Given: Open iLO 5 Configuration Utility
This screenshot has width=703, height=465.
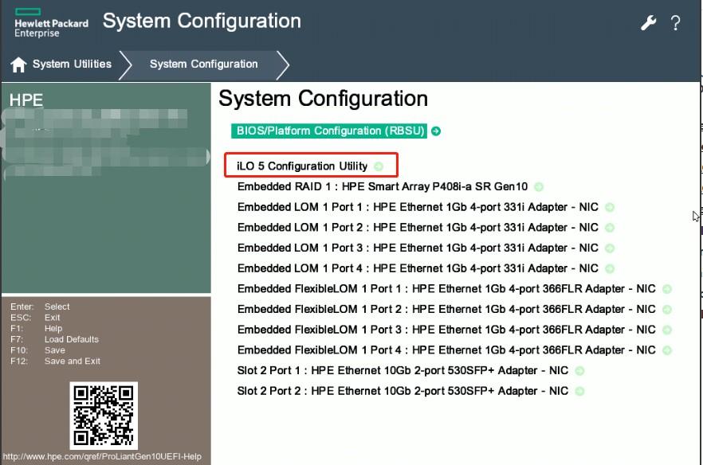Looking at the screenshot, I should pos(302,166).
